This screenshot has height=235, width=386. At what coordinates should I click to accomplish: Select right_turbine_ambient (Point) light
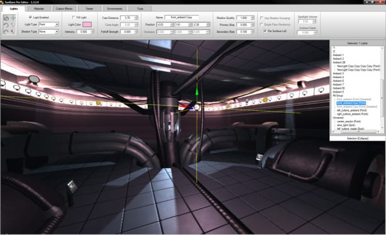click(x=352, y=114)
